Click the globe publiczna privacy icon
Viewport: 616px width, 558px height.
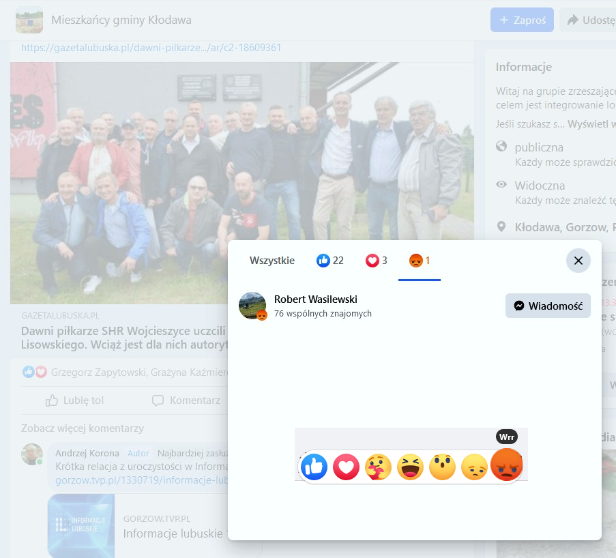coord(501,147)
